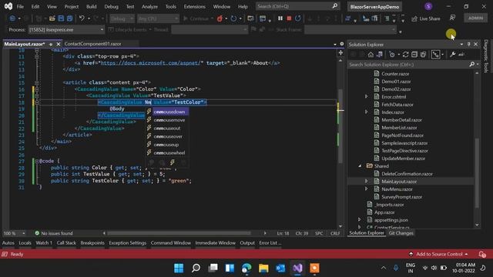Expand the Index.razor tree node

[367, 112]
